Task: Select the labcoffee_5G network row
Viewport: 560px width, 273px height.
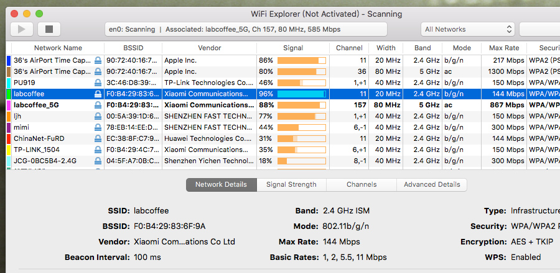Action: (187, 105)
